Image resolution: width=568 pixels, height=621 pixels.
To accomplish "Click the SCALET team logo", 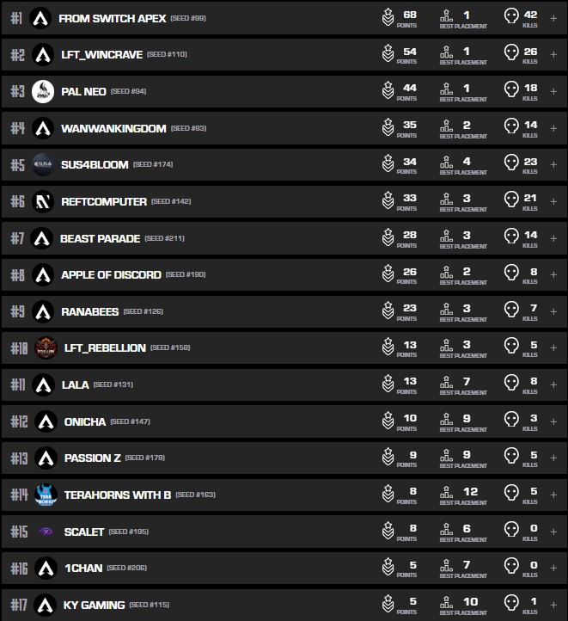I will [46, 532].
